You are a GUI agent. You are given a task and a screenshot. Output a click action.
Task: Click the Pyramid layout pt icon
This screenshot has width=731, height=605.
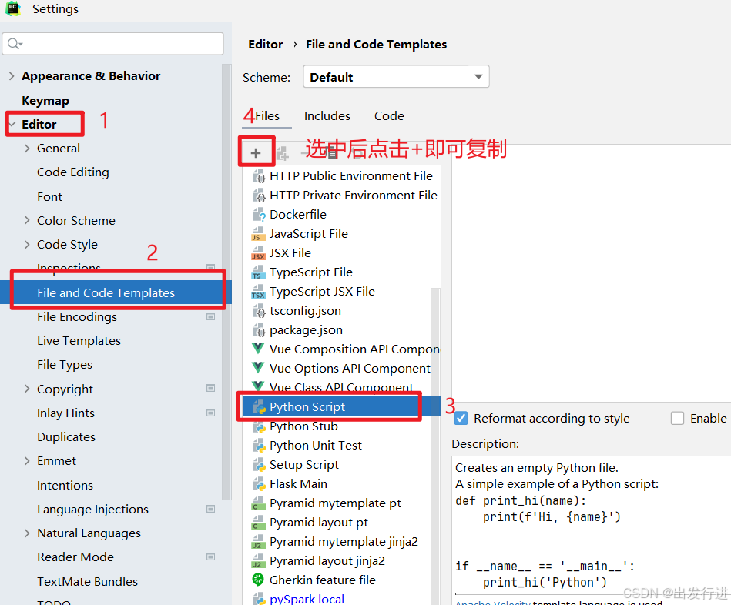[x=258, y=523]
